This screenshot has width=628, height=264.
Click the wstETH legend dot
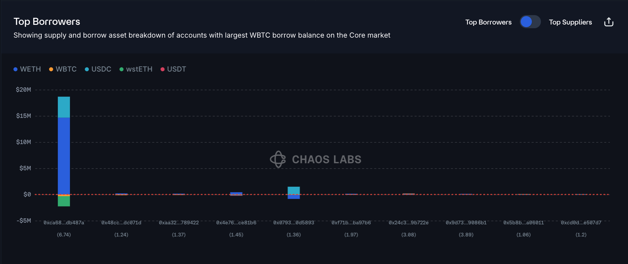[x=122, y=69]
